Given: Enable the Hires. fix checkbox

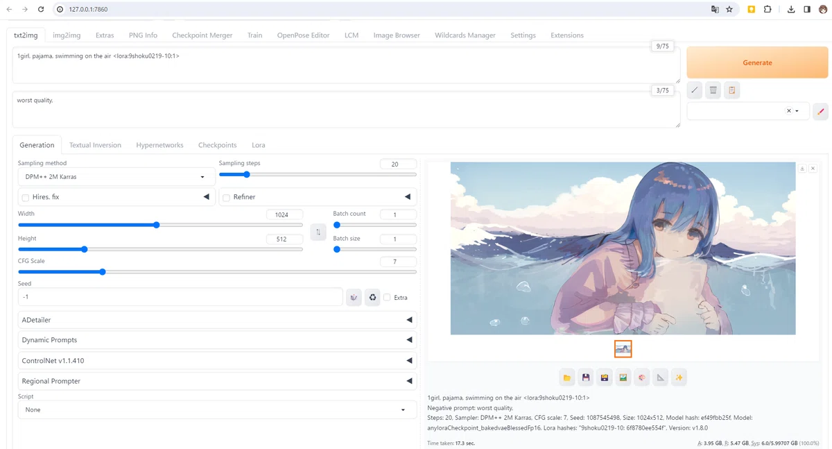Looking at the screenshot, I should pyautogui.click(x=26, y=198).
